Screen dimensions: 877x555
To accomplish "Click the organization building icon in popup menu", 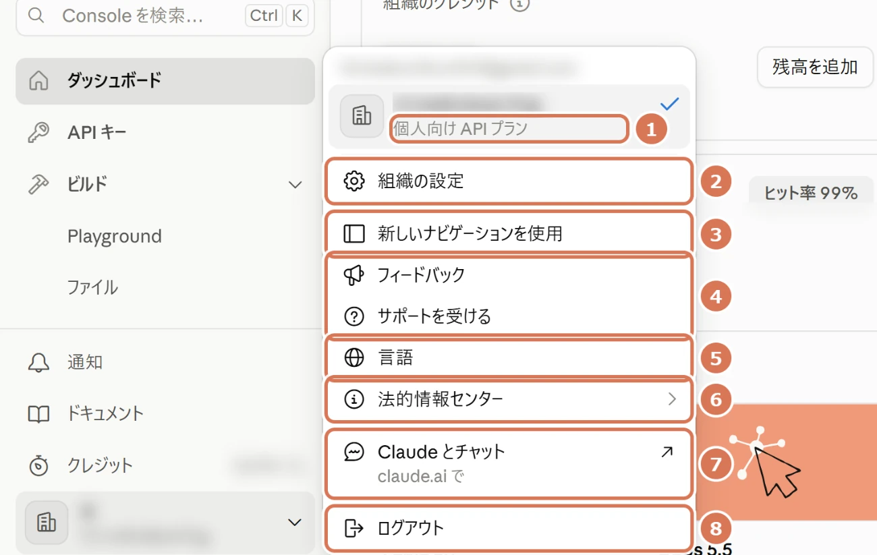I will (362, 116).
